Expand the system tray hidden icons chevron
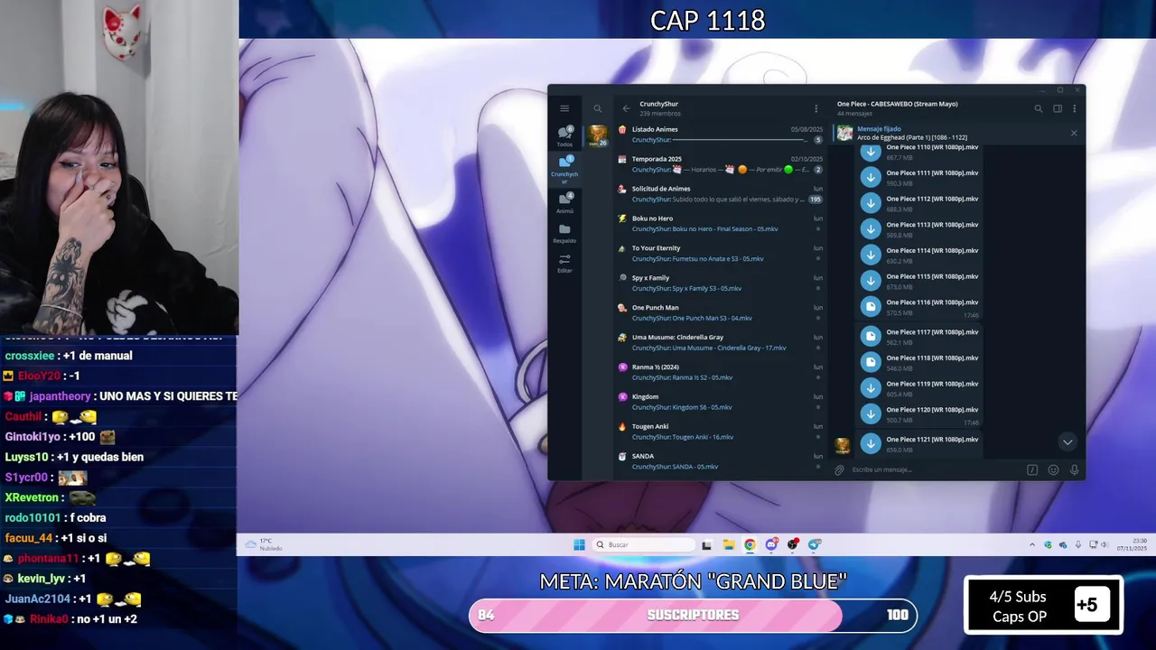This screenshot has width=1156, height=650. click(1032, 544)
